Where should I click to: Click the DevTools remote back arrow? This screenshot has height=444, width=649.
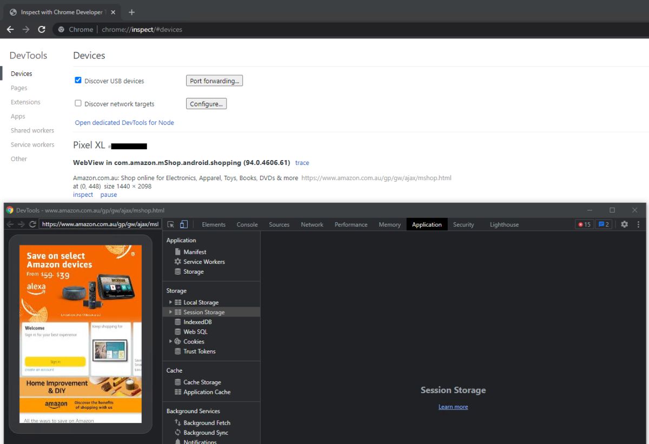pos(10,224)
